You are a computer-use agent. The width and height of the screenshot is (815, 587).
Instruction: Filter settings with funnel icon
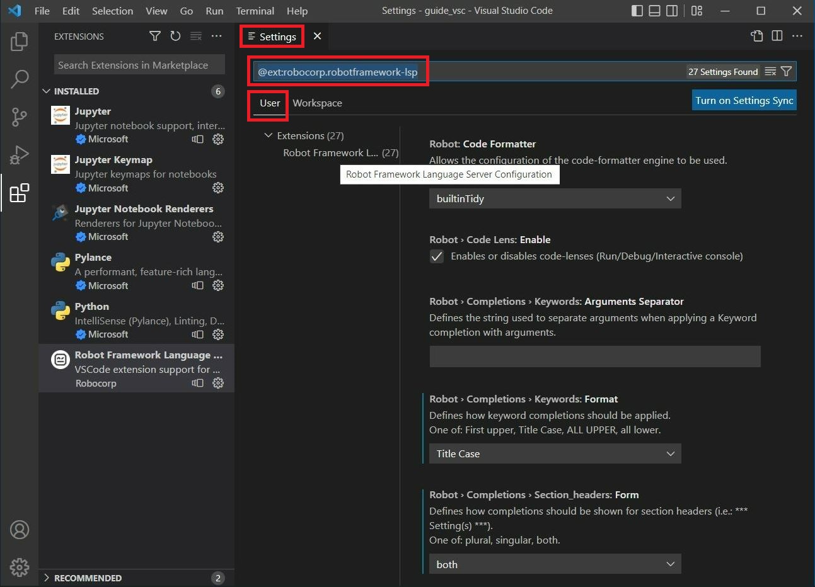786,72
